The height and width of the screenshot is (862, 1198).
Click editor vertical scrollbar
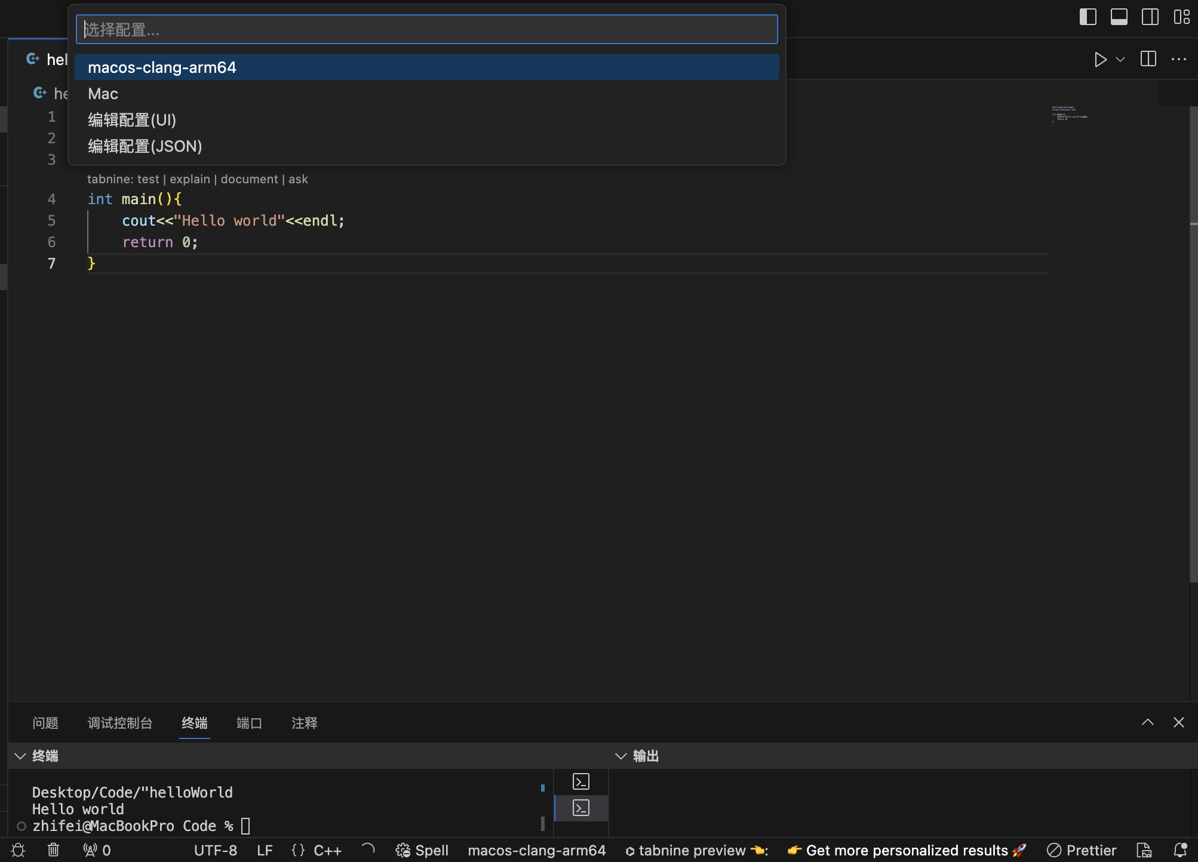1193,344
